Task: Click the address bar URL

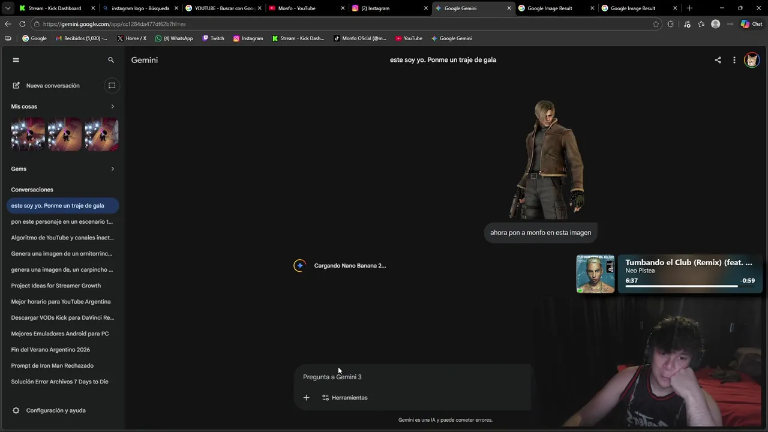Action: pyautogui.click(x=114, y=24)
